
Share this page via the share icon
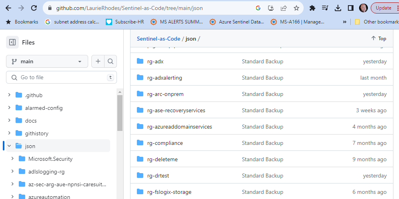(x=284, y=8)
